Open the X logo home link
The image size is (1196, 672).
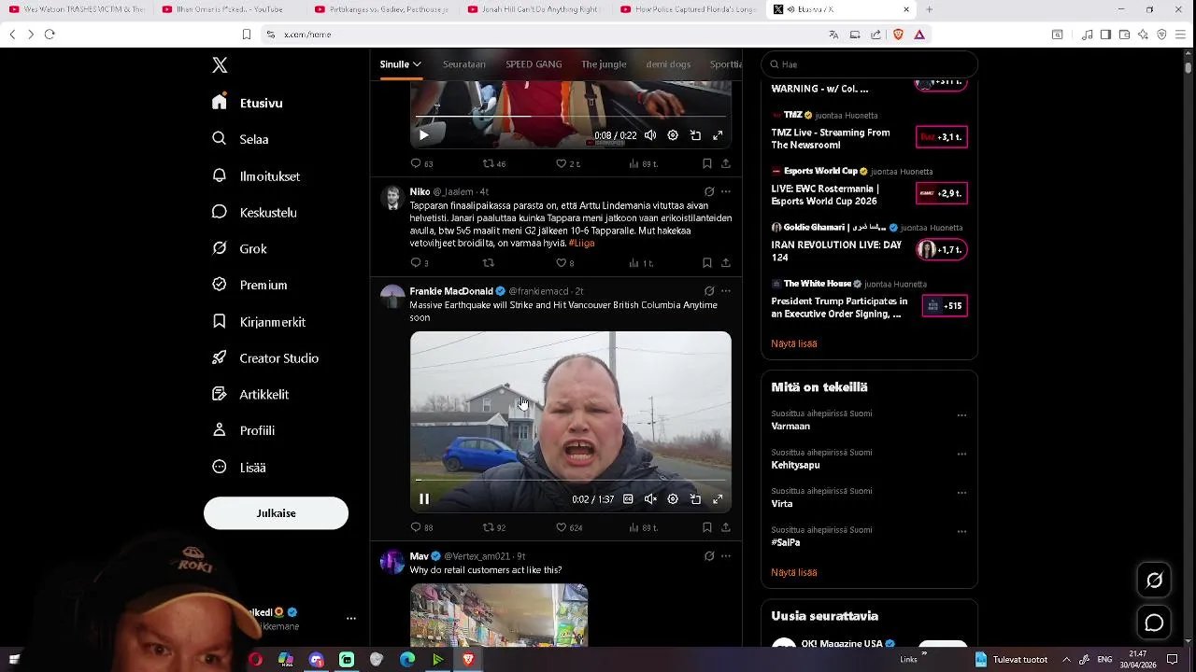(x=220, y=65)
